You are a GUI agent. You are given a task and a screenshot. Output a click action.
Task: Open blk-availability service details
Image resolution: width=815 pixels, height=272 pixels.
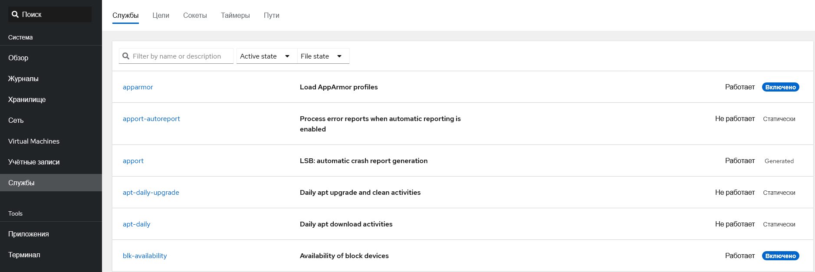point(145,256)
